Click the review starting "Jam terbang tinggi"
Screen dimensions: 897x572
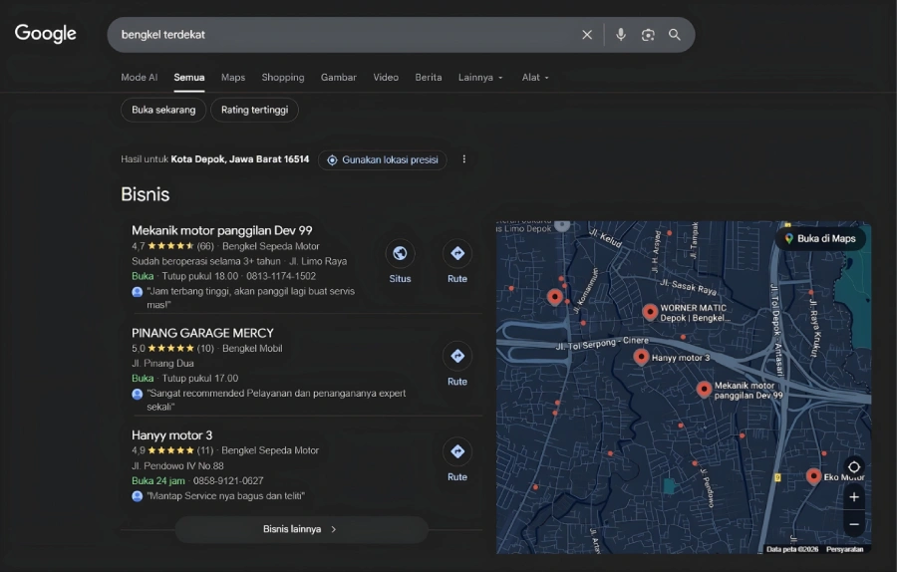(x=250, y=298)
